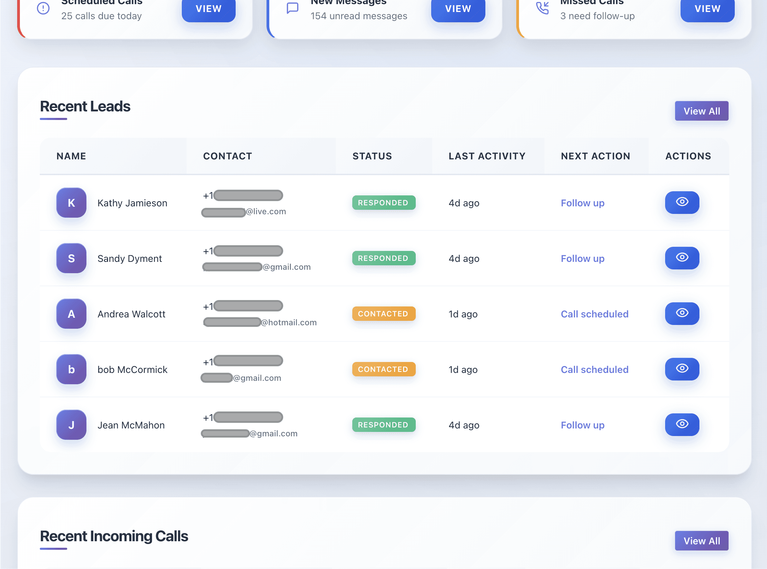Screen dimensions: 767x569
Task: Click Follow up for Jean McMahon
Action: 582,425
